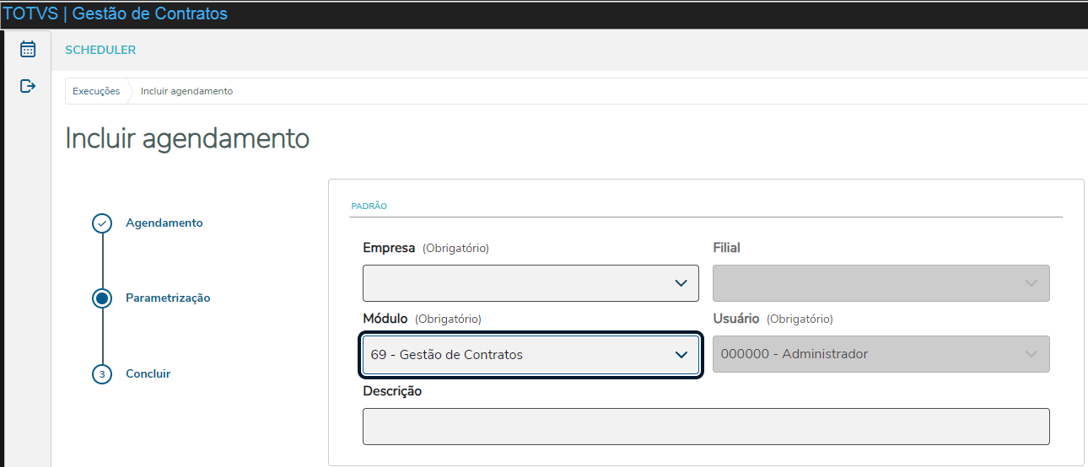Focus the Descrição text field
Image resolution: width=1088 pixels, height=467 pixels.
click(x=706, y=427)
